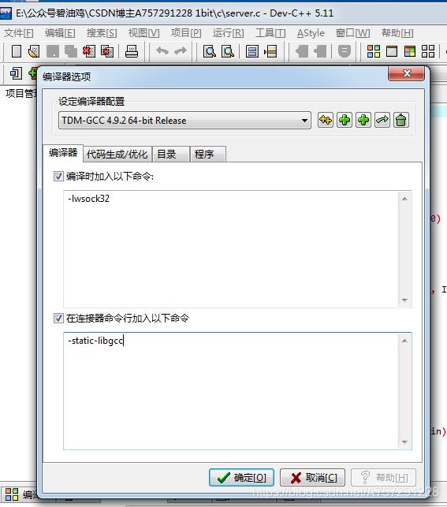Viewport: 447px width, 507px height.
Task: Open the 文件[F] menu
Action: [18, 33]
